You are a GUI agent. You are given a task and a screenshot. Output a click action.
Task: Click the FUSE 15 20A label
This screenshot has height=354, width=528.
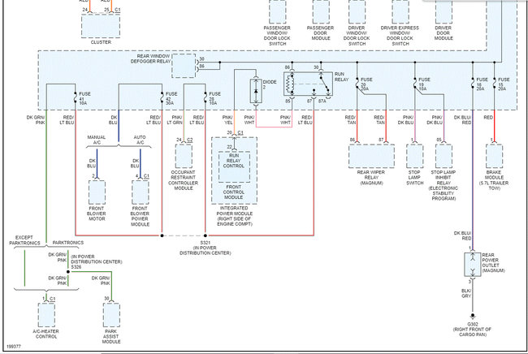pos(504,84)
